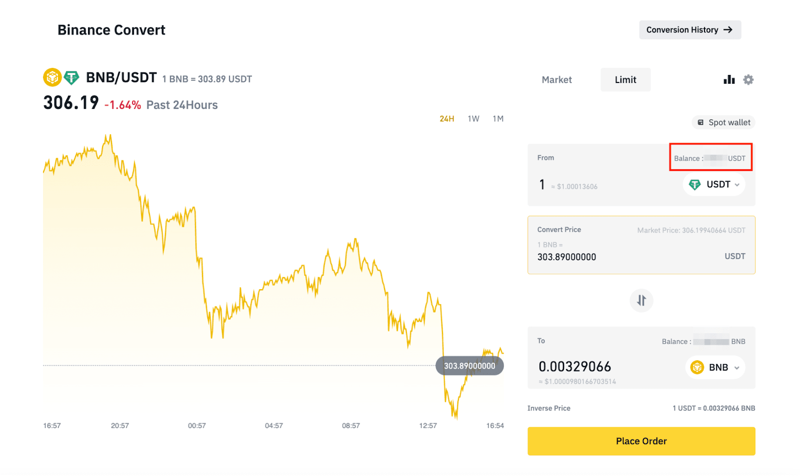
Task: Click the swap direction arrows icon
Action: (641, 300)
